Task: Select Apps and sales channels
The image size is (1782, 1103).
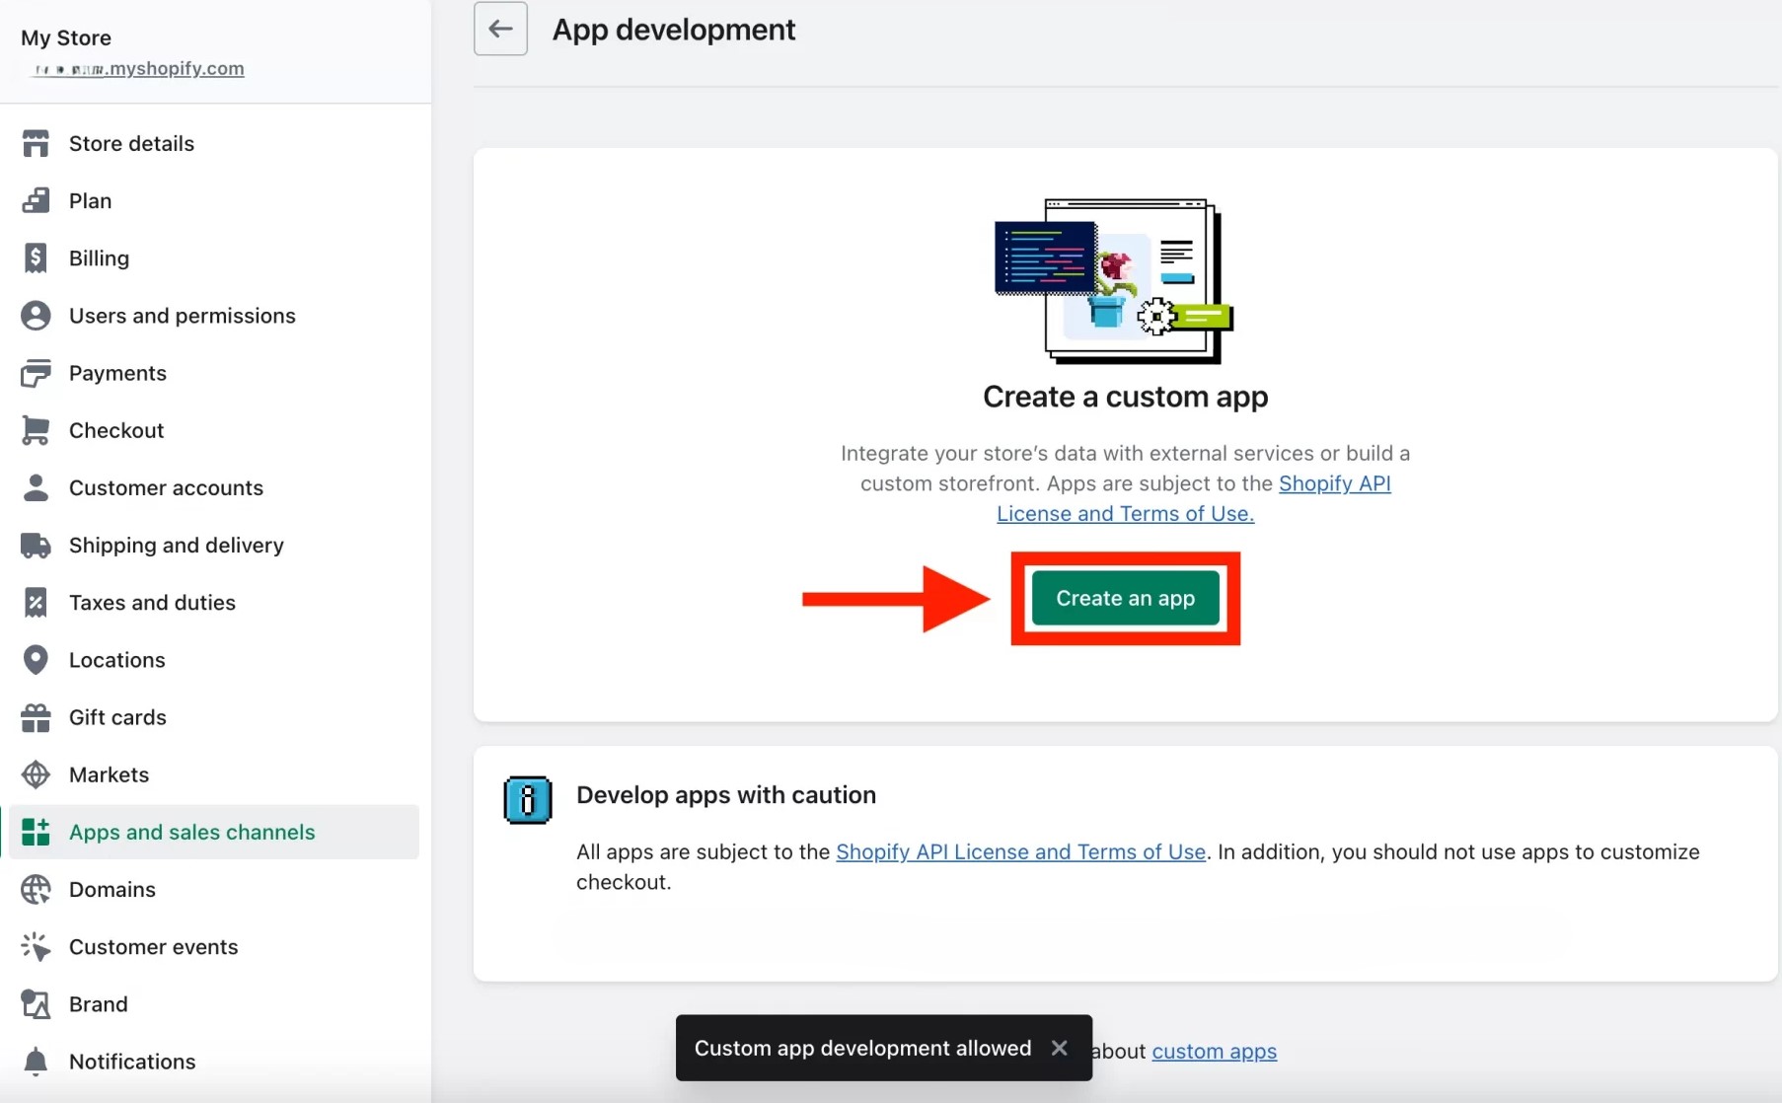Action: (x=214, y=832)
